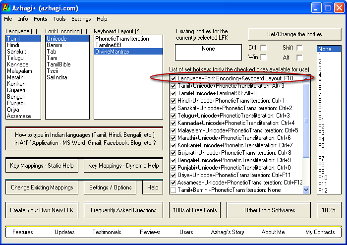Image resolution: width=347 pixels, height=245 pixels.
Task: Click hotkey list scrollbar down arrow
Action: point(306,189)
